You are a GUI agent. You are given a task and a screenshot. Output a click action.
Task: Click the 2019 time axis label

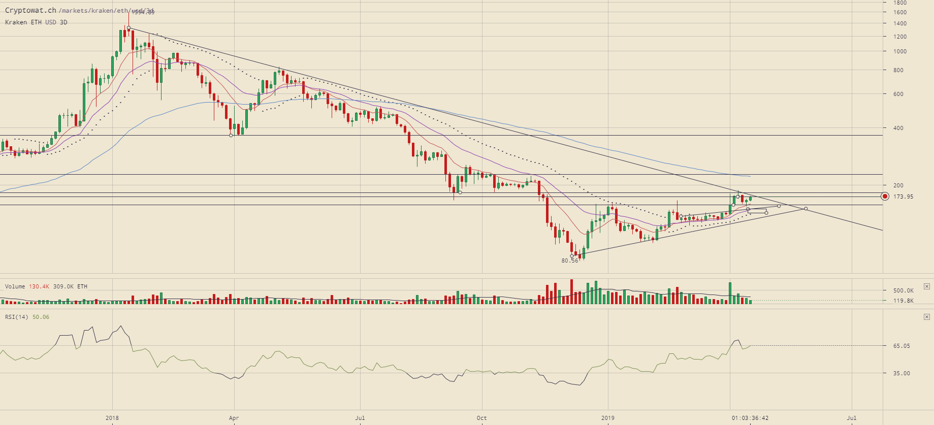tap(608, 418)
